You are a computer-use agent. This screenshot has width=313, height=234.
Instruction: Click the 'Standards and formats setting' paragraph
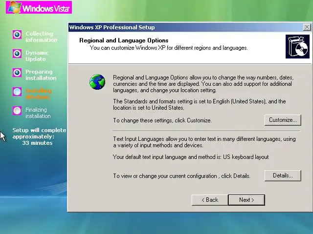pyautogui.click(x=200, y=104)
